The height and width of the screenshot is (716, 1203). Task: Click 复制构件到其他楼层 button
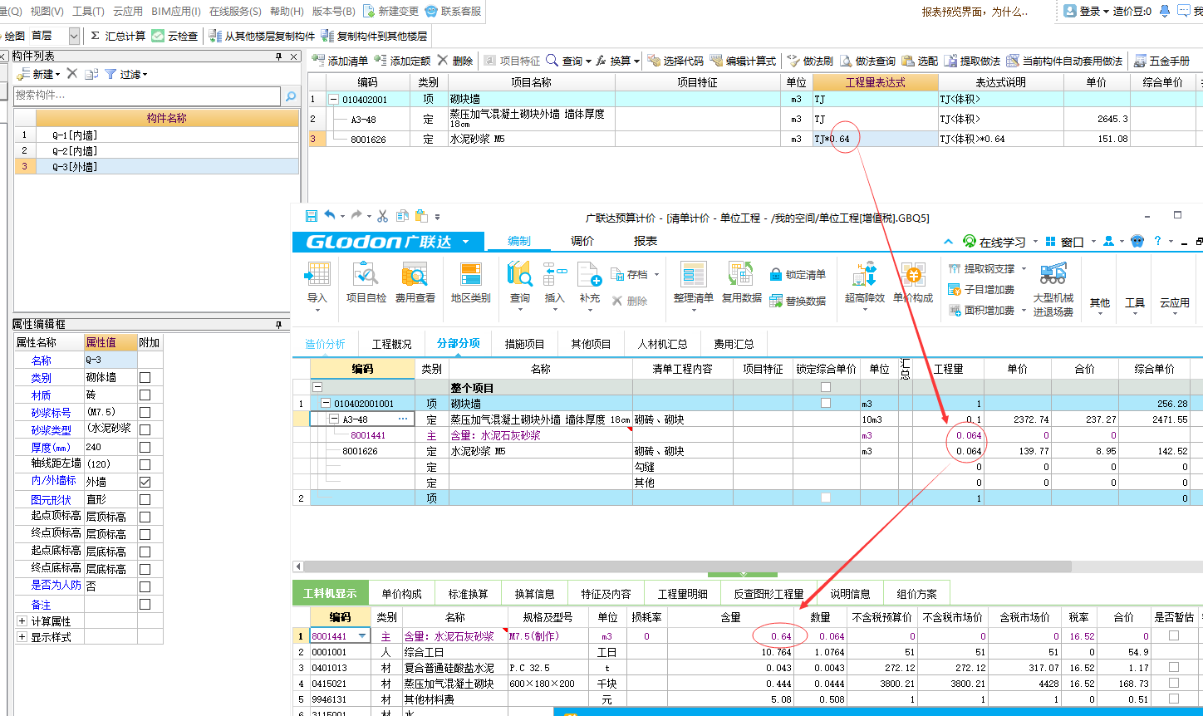(374, 36)
